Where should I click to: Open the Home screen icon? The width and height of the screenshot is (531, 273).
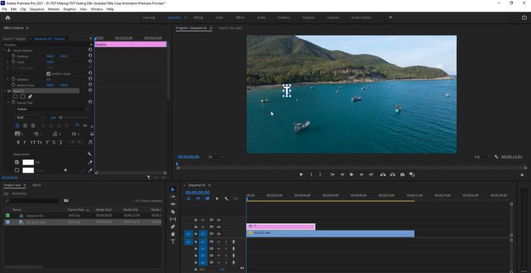pyautogui.click(x=8, y=18)
